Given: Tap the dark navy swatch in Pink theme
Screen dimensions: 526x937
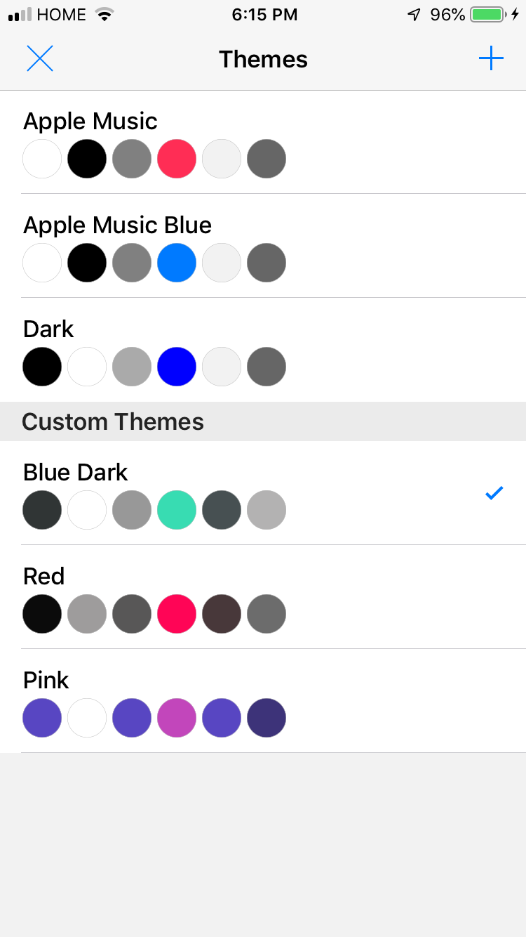Looking at the screenshot, I should pos(267,718).
